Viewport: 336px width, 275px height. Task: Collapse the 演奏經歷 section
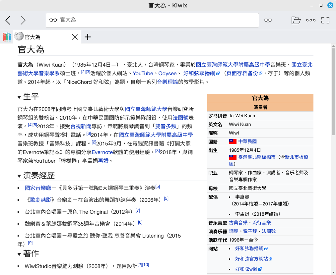pos(19,176)
